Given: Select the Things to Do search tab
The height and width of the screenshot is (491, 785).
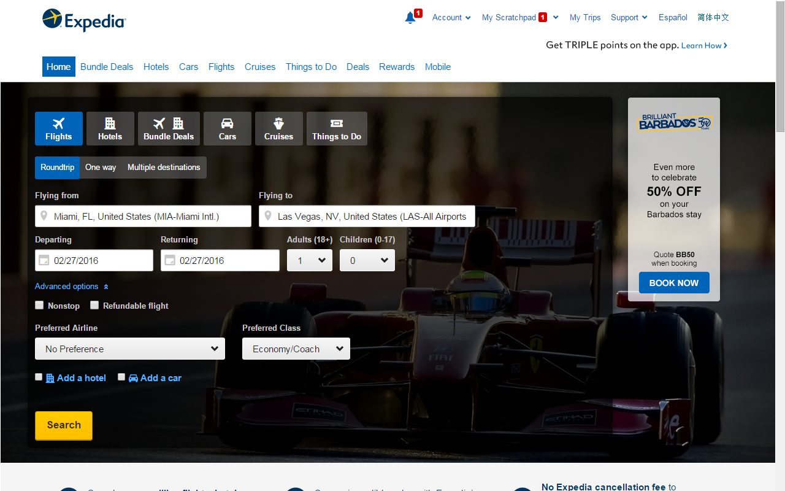Looking at the screenshot, I should pos(337,128).
